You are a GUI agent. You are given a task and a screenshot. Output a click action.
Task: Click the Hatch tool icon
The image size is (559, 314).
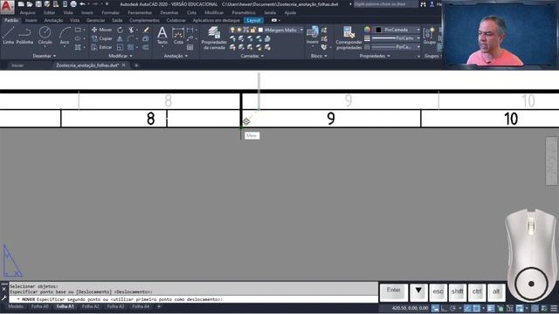tap(78, 47)
